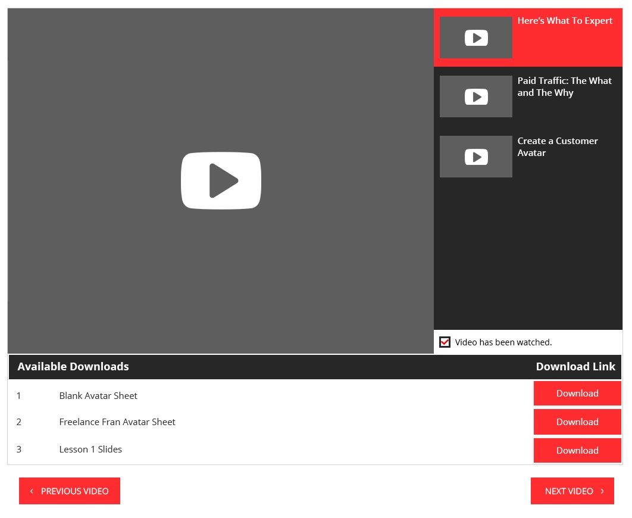Click the Available Downloads header

coord(73,366)
